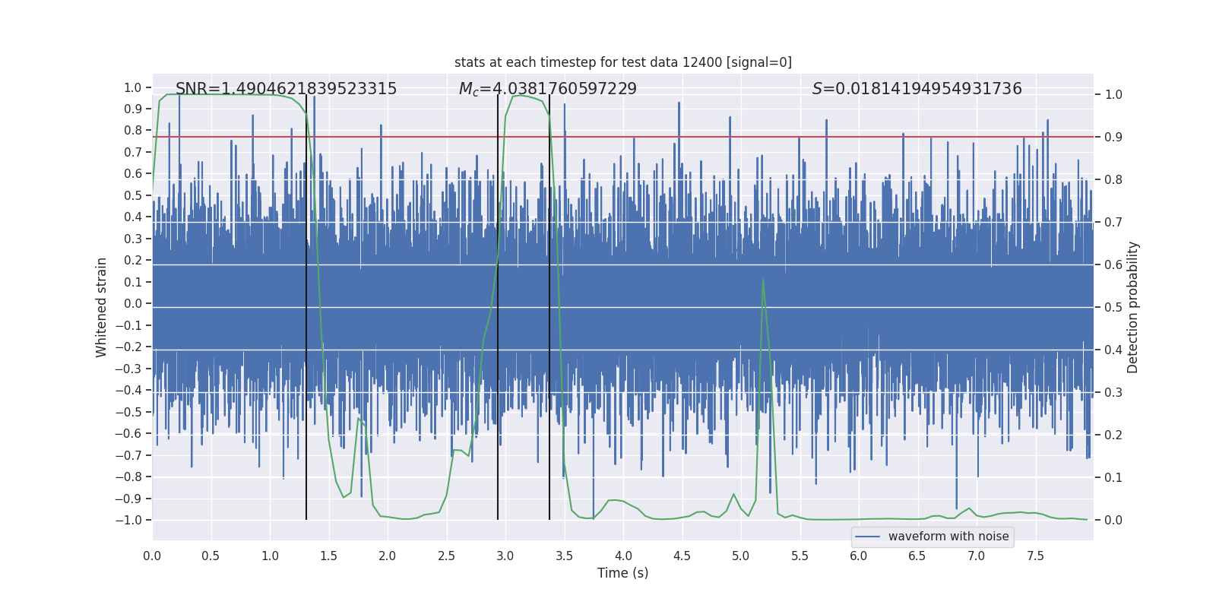Screen dimensions: 1216x608
Task: Click the 'waveform with noise' legend text
Action: [x=948, y=537]
